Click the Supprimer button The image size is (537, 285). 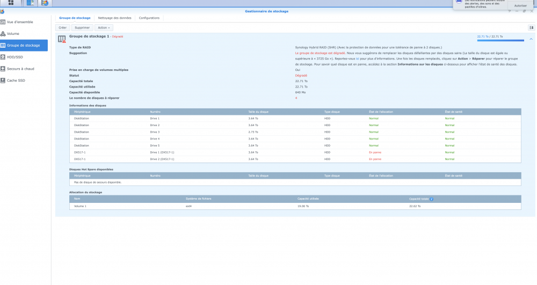[x=82, y=28]
